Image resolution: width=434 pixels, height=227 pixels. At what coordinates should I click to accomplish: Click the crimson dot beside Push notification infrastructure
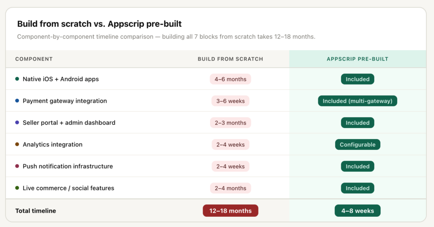click(x=17, y=166)
